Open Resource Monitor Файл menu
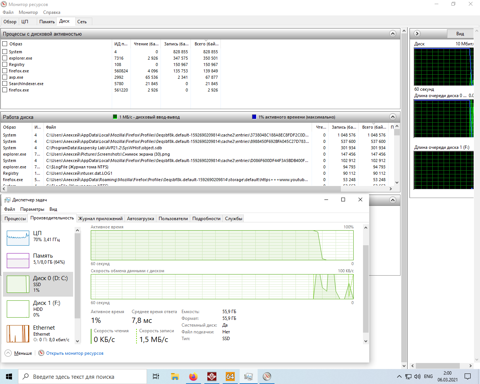 click(8, 12)
